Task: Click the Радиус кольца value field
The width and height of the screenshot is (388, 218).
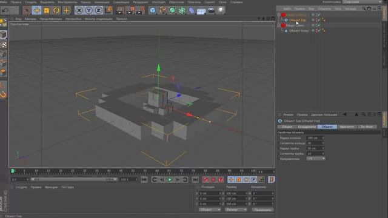Action: click(x=315, y=138)
